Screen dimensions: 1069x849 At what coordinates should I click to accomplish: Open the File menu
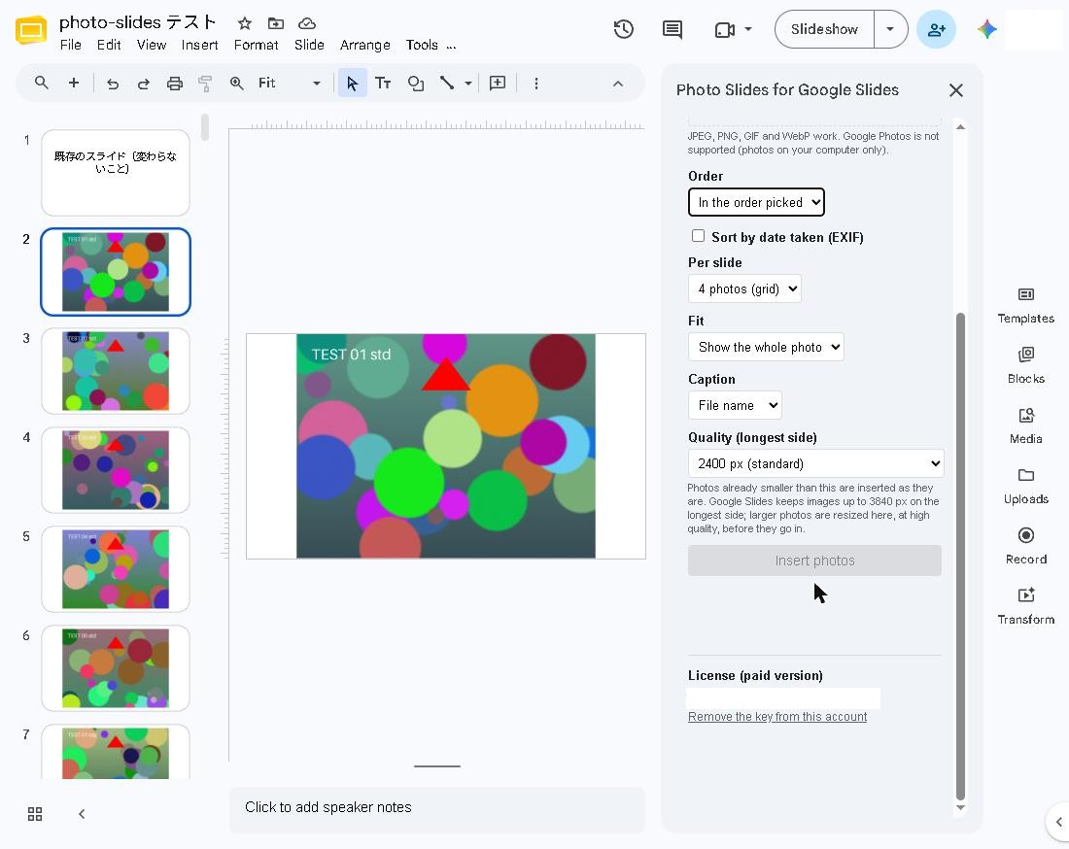tap(70, 45)
